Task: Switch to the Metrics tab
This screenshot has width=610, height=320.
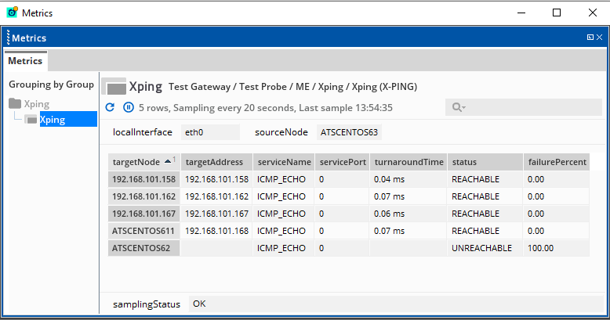Action: click(25, 61)
